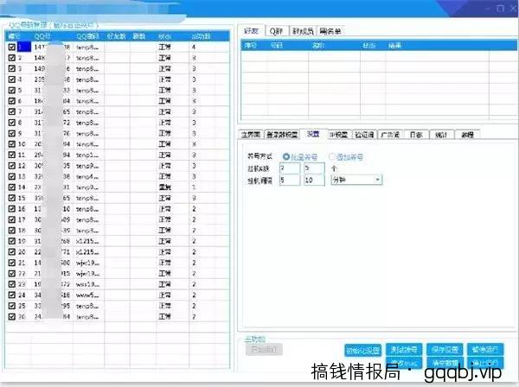Click the 好友数 column header
Viewport: 519px width, 387px height.
(117, 36)
